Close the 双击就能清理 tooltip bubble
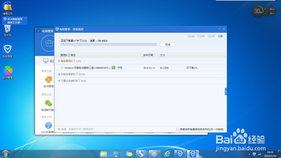 pyautogui.click(x=26, y=18)
